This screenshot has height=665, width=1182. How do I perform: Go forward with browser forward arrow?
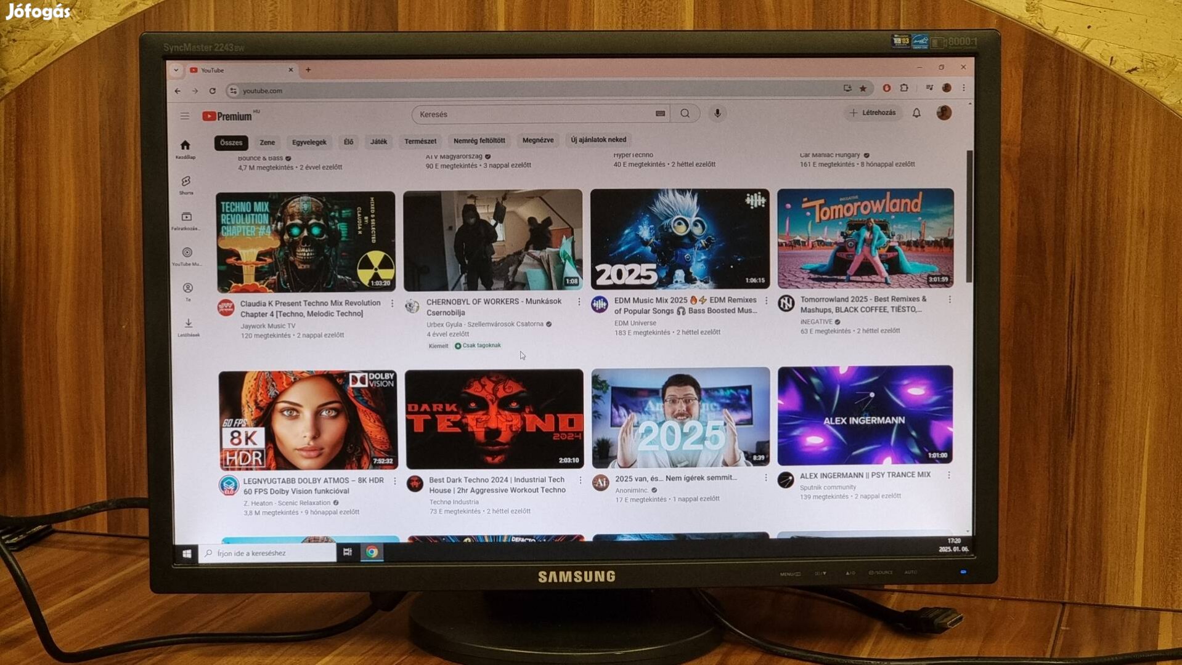click(x=195, y=91)
